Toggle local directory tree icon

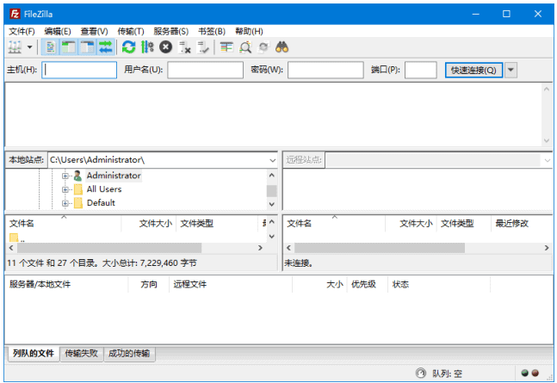tap(69, 47)
